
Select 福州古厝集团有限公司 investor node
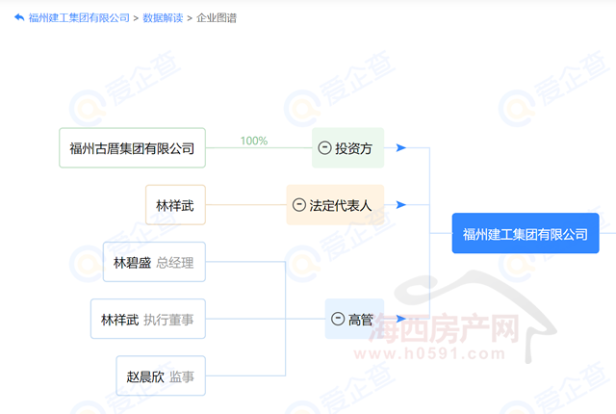click(x=133, y=148)
